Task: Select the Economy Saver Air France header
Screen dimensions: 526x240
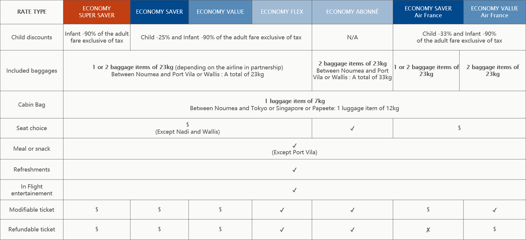Action: (428, 12)
